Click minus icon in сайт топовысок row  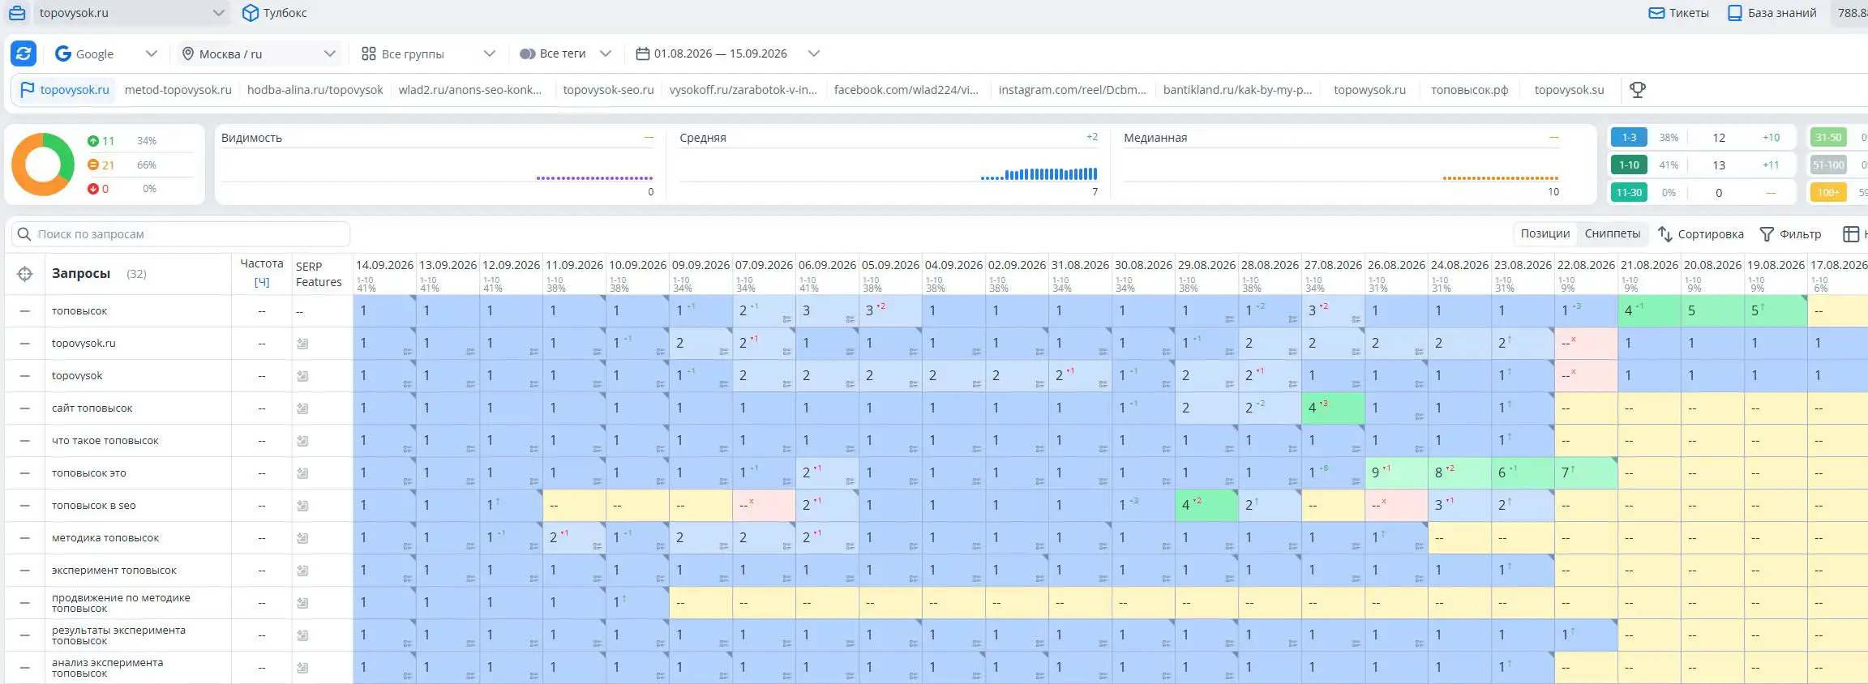click(x=25, y=408)
